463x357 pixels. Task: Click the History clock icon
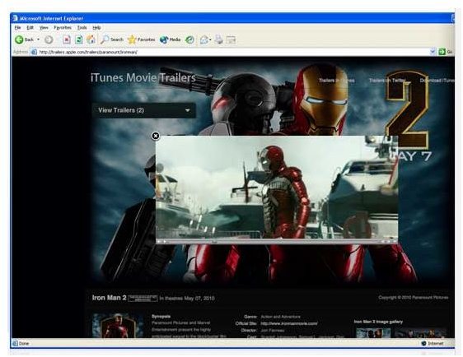(x=189, y=39)
